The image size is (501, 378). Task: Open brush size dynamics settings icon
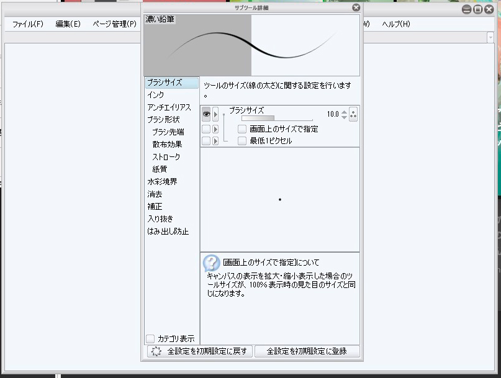(x=353, y=114)
